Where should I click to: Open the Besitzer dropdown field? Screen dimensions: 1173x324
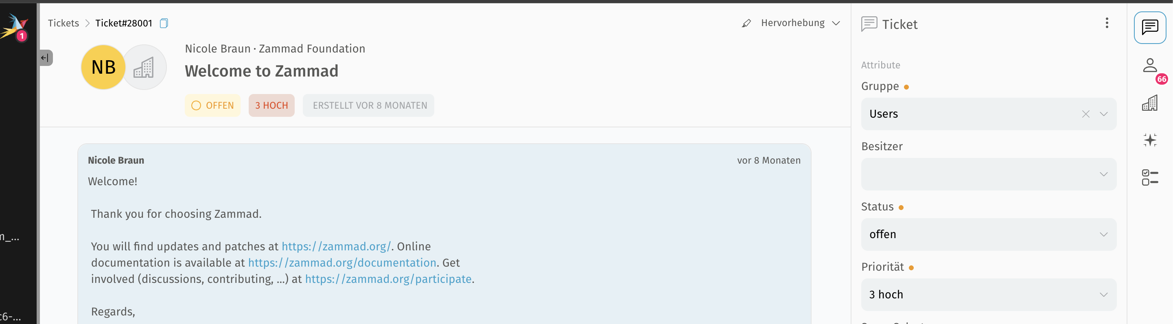[988, 174]
